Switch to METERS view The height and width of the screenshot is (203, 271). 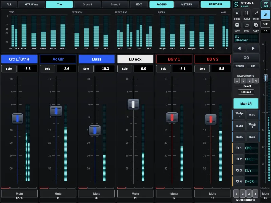[187, 4]
